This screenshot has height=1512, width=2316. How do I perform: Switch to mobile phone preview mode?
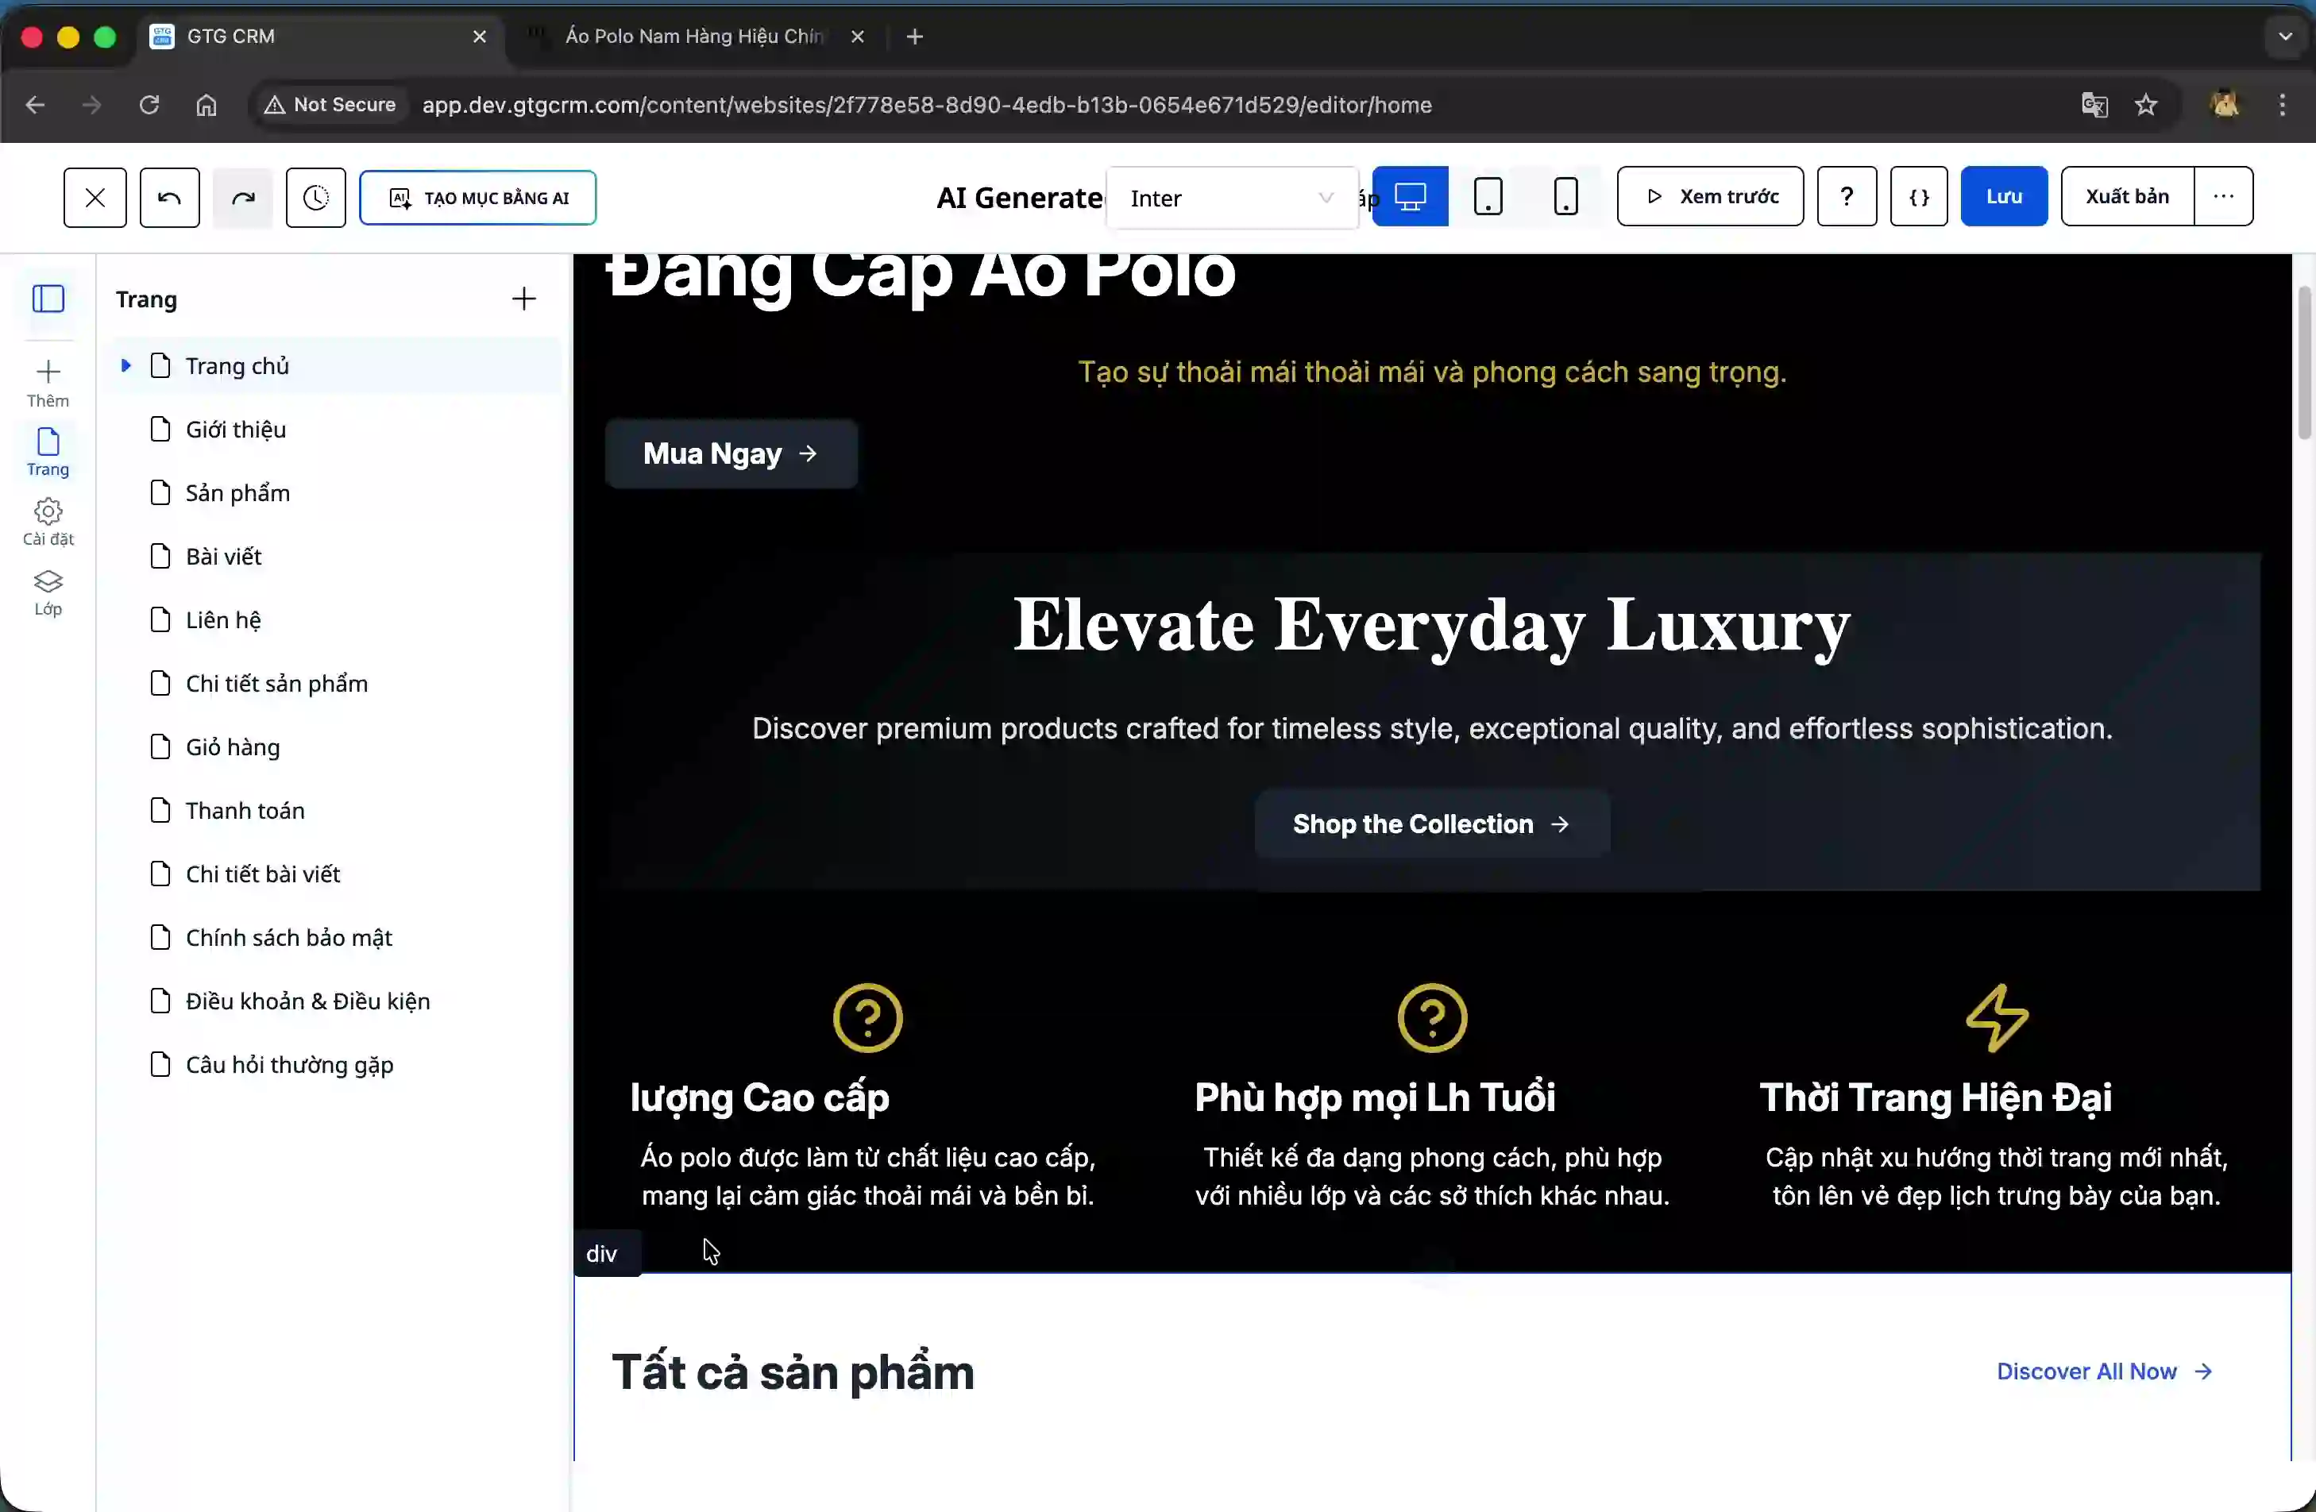1565,196
